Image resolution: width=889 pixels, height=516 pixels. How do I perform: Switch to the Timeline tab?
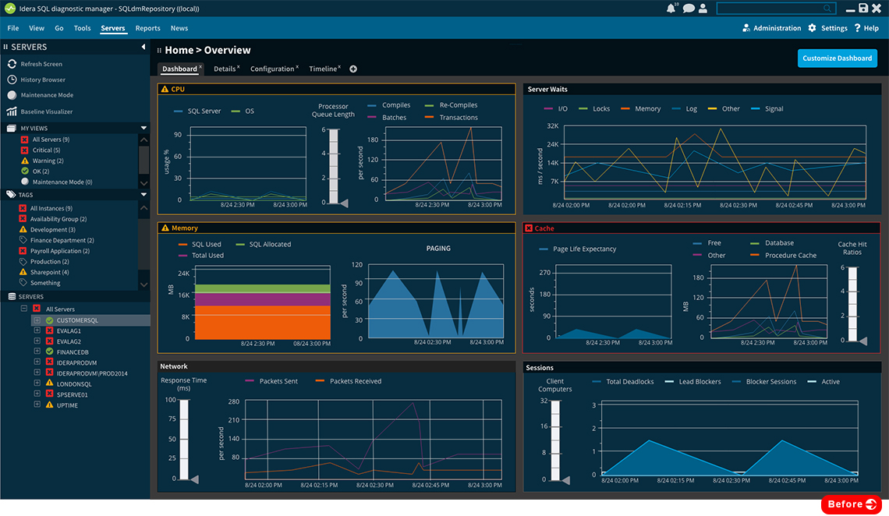pos(323,69)
